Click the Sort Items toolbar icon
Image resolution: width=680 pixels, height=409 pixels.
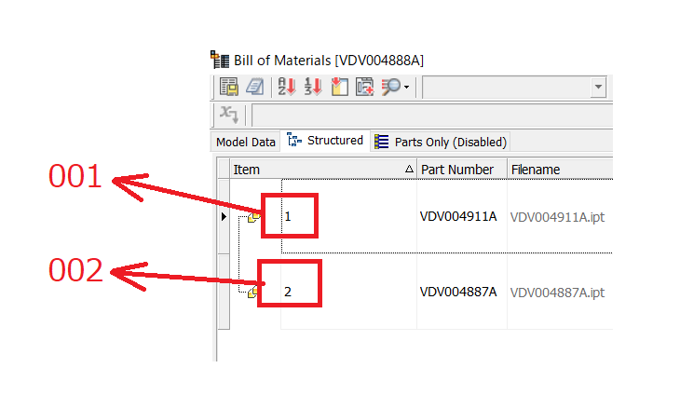coord(287,87)
